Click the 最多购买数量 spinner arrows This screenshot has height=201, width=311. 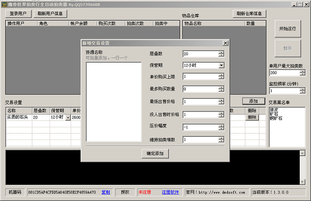coord(221,89)
